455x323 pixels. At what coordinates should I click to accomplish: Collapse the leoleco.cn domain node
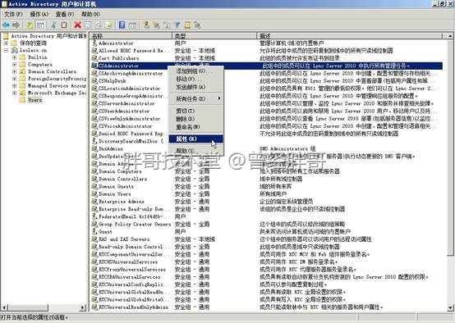click(6, 50)
